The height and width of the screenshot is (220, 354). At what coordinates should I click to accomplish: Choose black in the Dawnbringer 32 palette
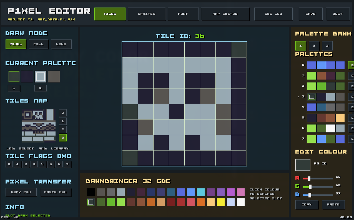(91, 192)
